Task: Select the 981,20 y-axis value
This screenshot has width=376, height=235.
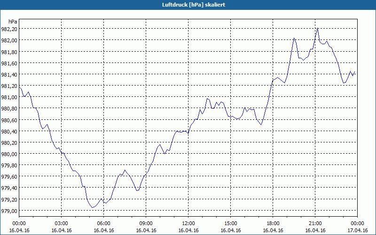Action: (x=9, y=86)
